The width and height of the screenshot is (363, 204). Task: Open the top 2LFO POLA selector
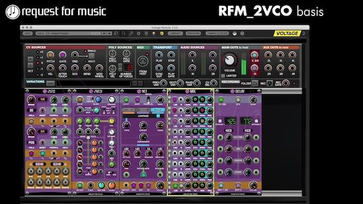pos(31,110)
